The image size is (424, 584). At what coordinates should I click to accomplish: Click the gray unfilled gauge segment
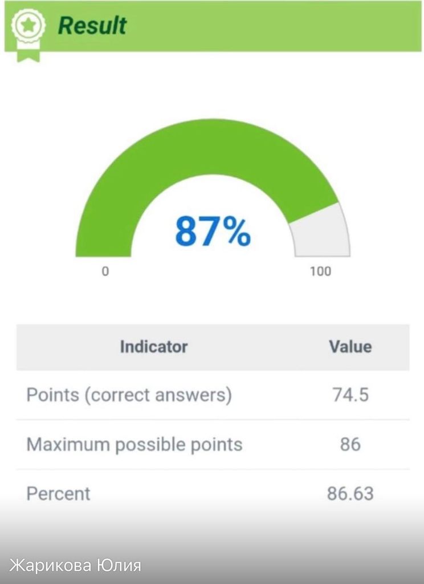[x=322, y=234]
